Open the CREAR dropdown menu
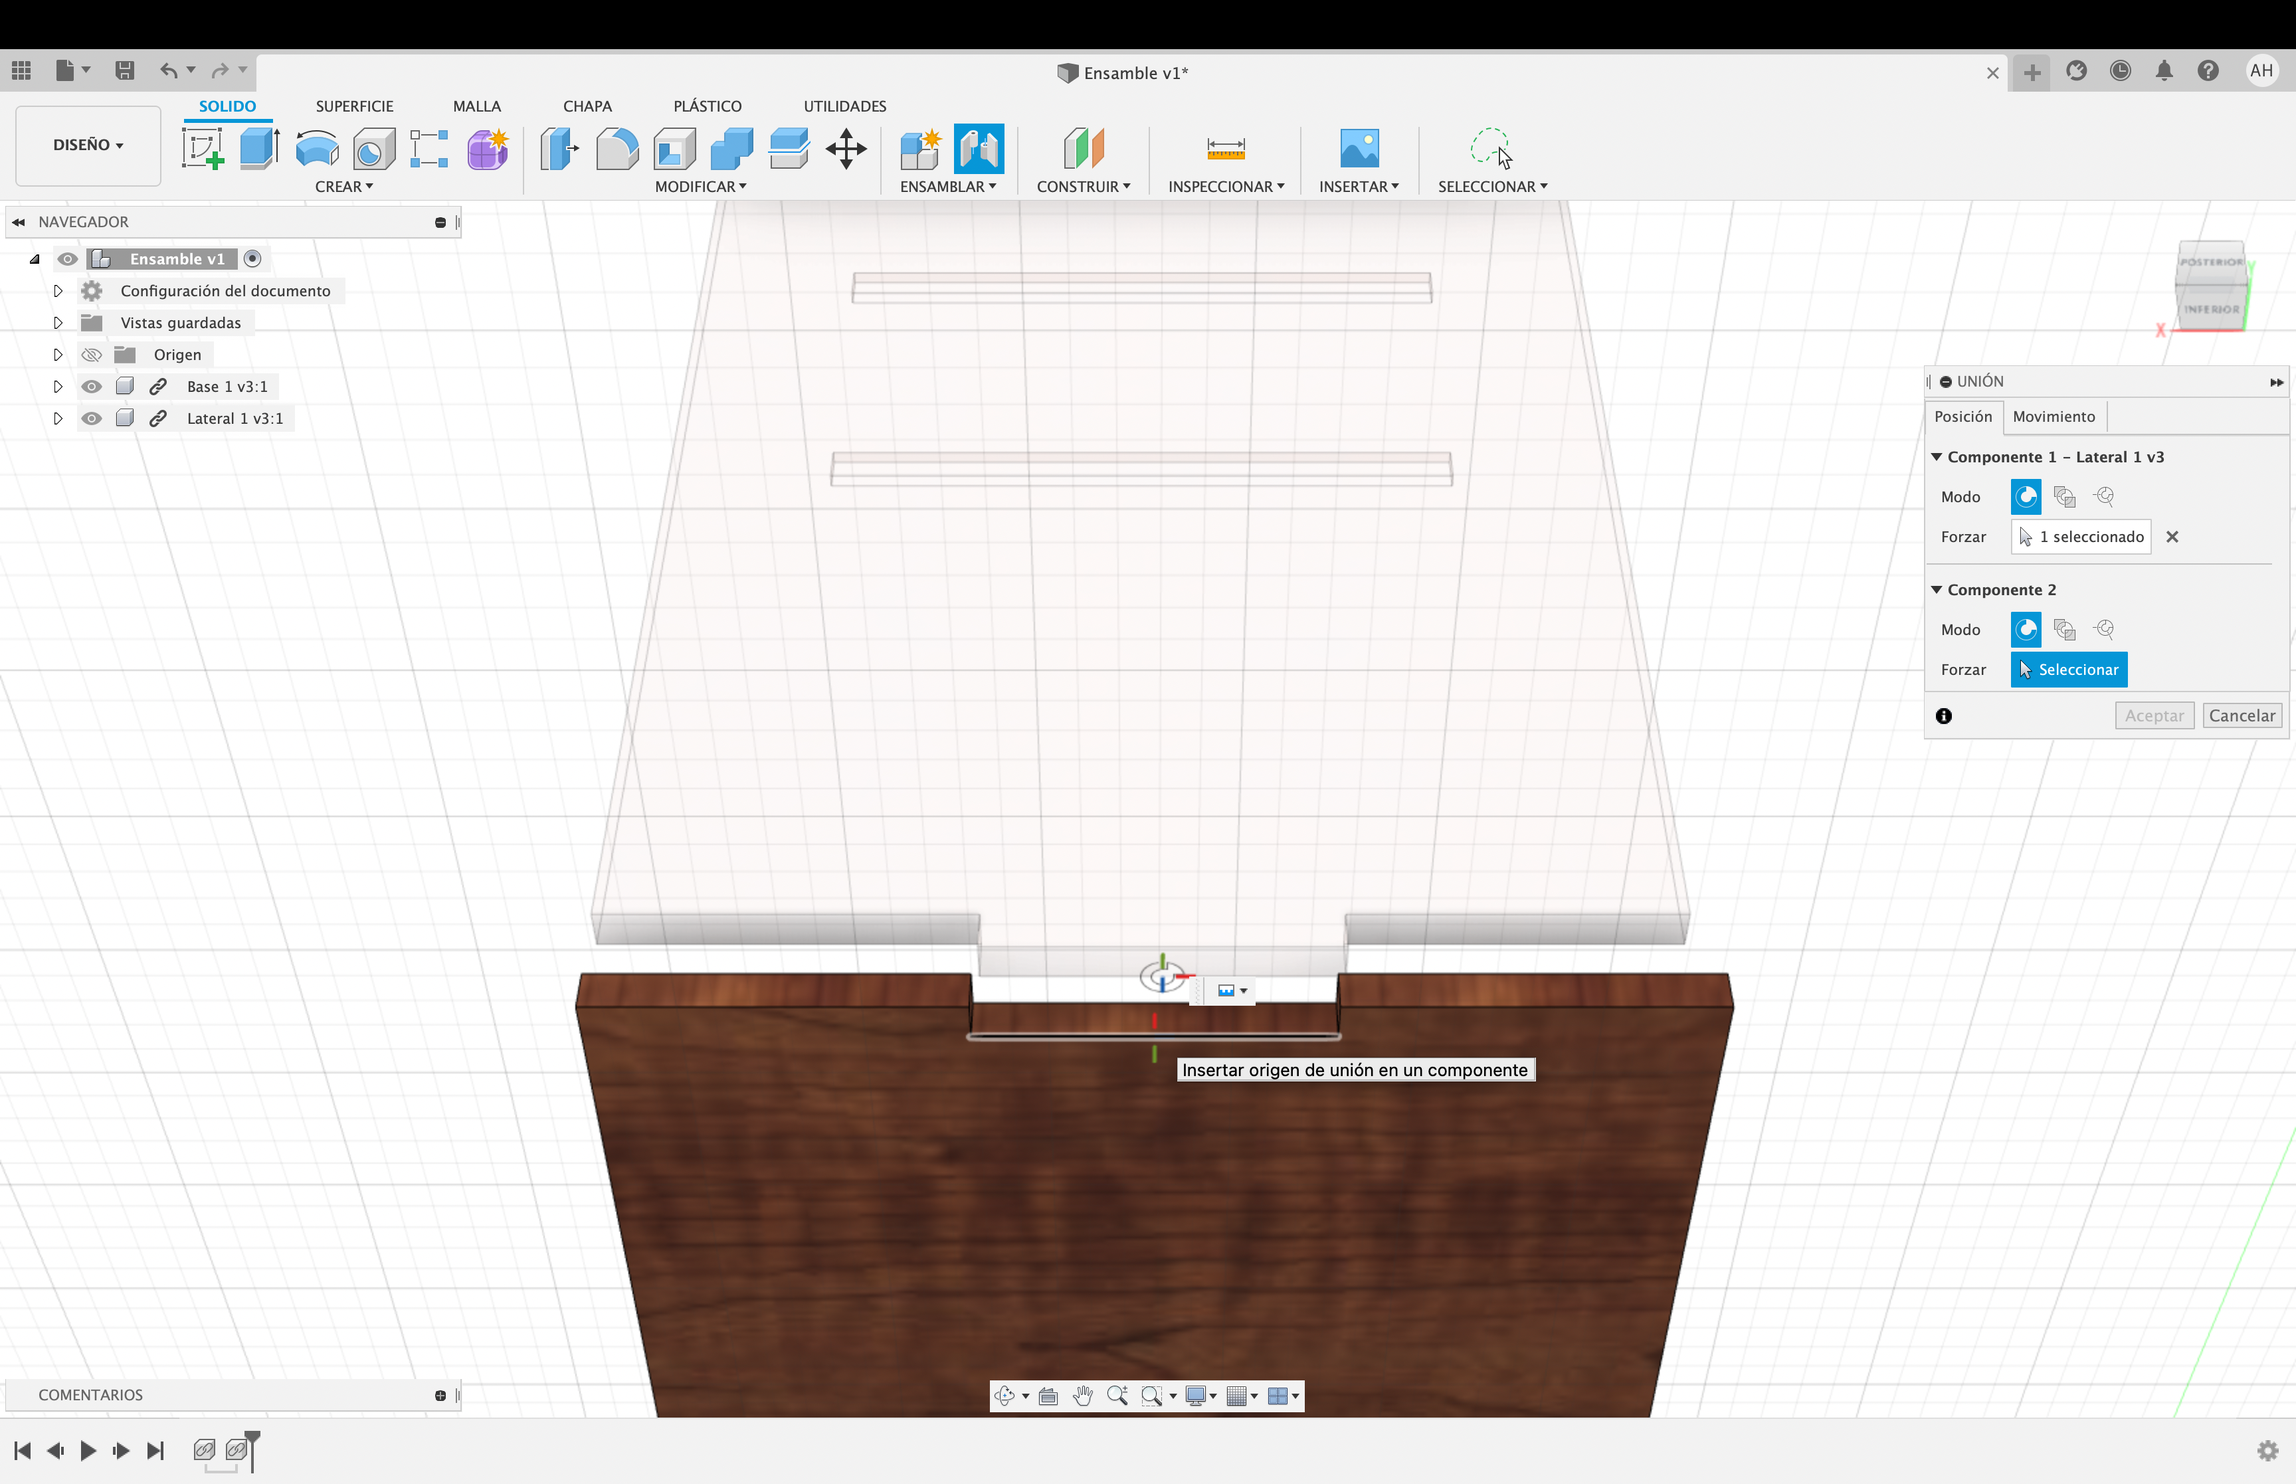2296x1484 pixels. (344, 187)
